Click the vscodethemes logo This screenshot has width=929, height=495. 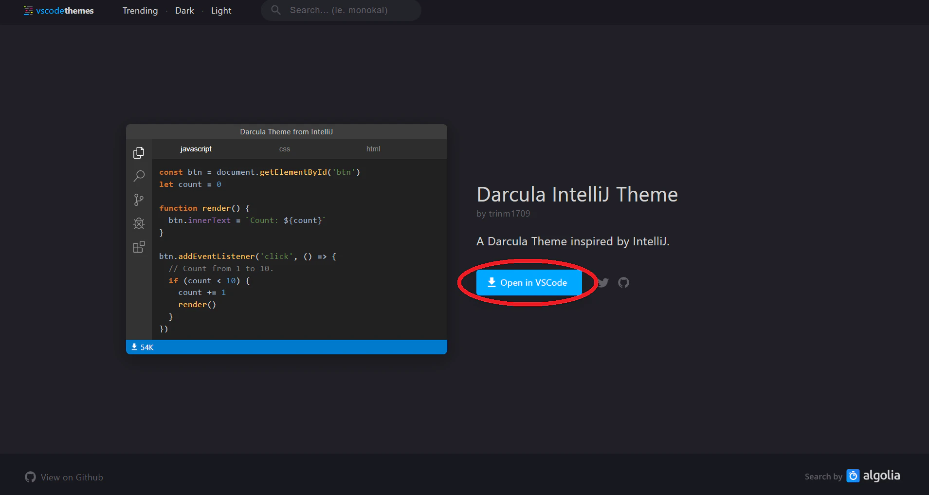[x=58, y=10]
